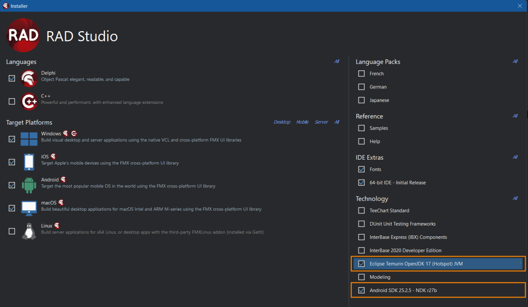
Task: Uncheck the macOS platform checkbox
Action: (x=12, y=208)
